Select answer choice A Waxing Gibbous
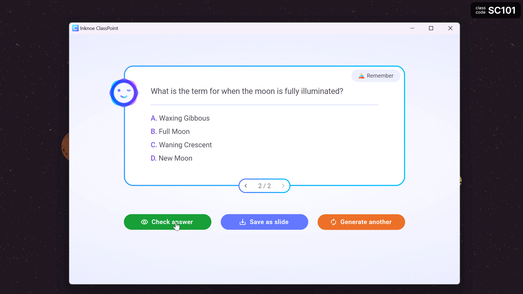523x294 pixels. [180, 118]
